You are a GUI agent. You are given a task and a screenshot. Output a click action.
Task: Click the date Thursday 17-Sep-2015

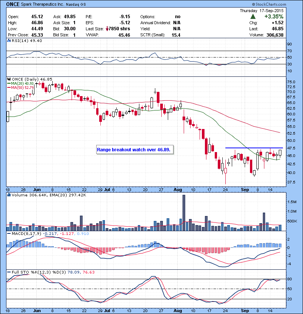(262, 11)
